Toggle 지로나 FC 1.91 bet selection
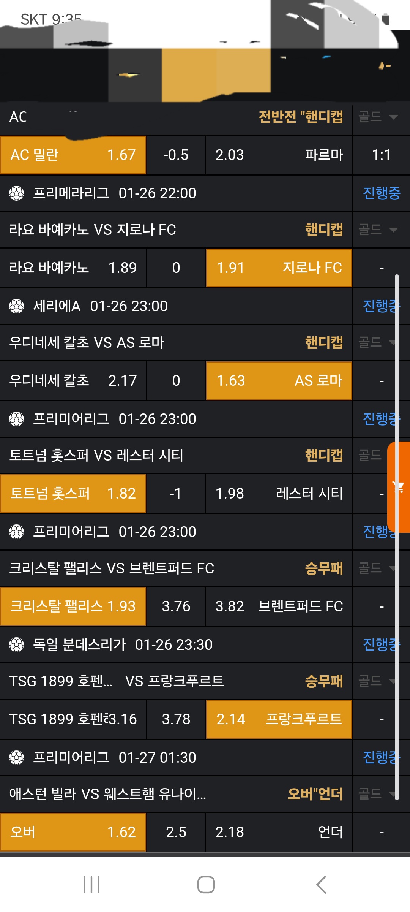This screenshot has width=410, height=912. point(279,268)
